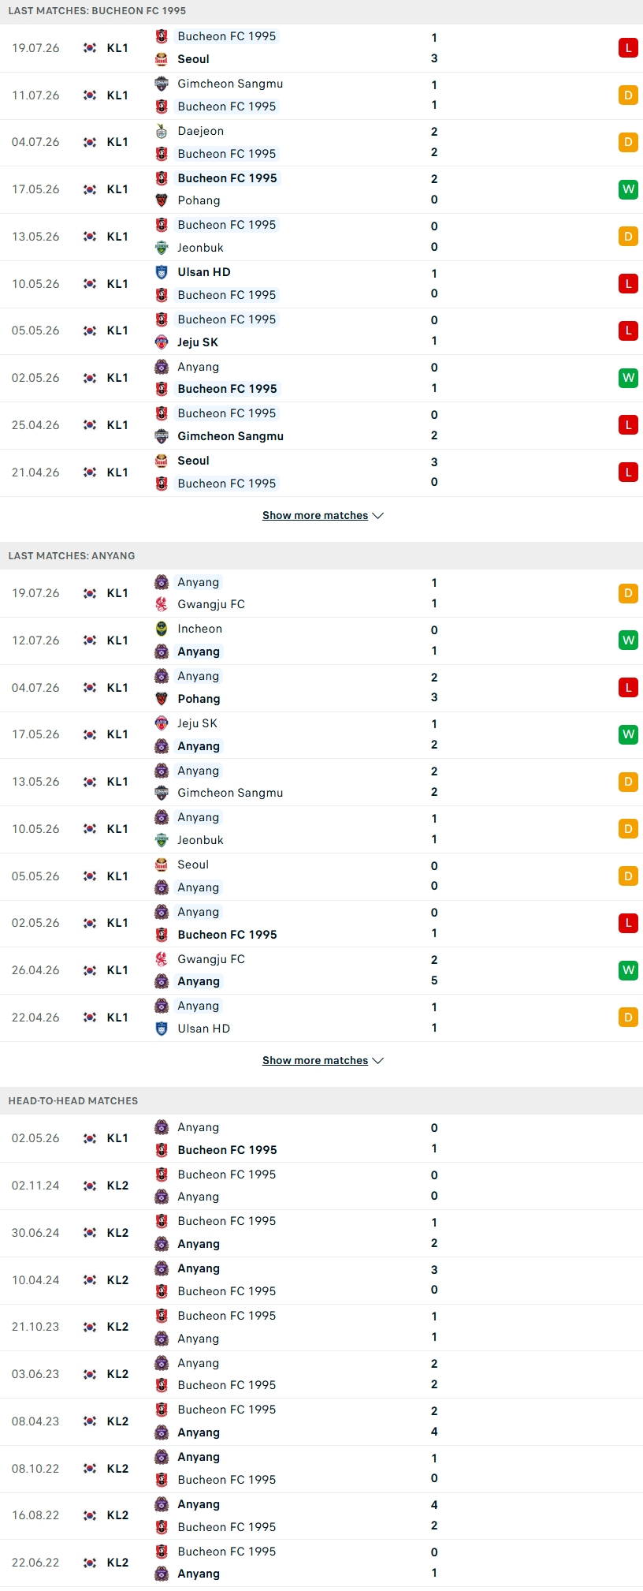Click the Jeju SK crest in the 05.05.26 Bucheon match
This screenshot has width=643, height=1591.
click(x=162, y=342)
